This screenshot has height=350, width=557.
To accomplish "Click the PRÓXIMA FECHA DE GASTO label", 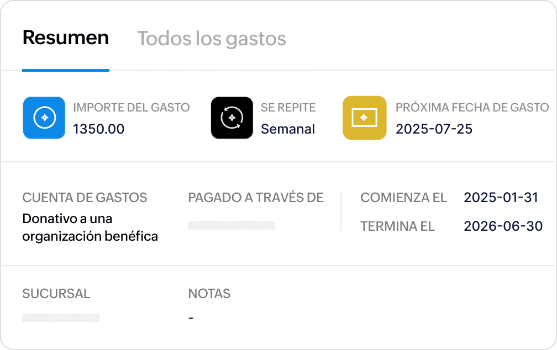I will (472, 107).
